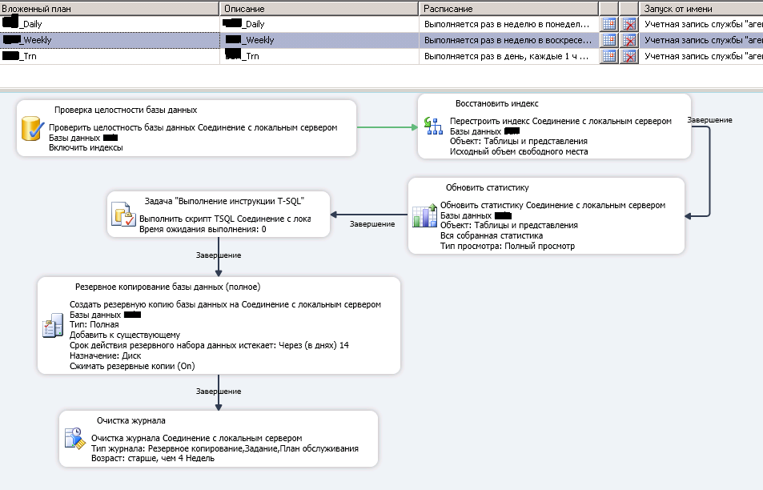Click the database integrity check task icon

point(31,128)
